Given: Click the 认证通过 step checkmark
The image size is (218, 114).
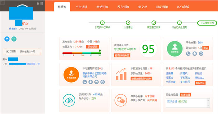Looking at the screenshot, I should 128,23.
